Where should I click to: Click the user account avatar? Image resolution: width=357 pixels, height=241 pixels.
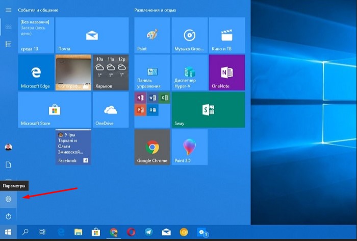coord(9,147)
